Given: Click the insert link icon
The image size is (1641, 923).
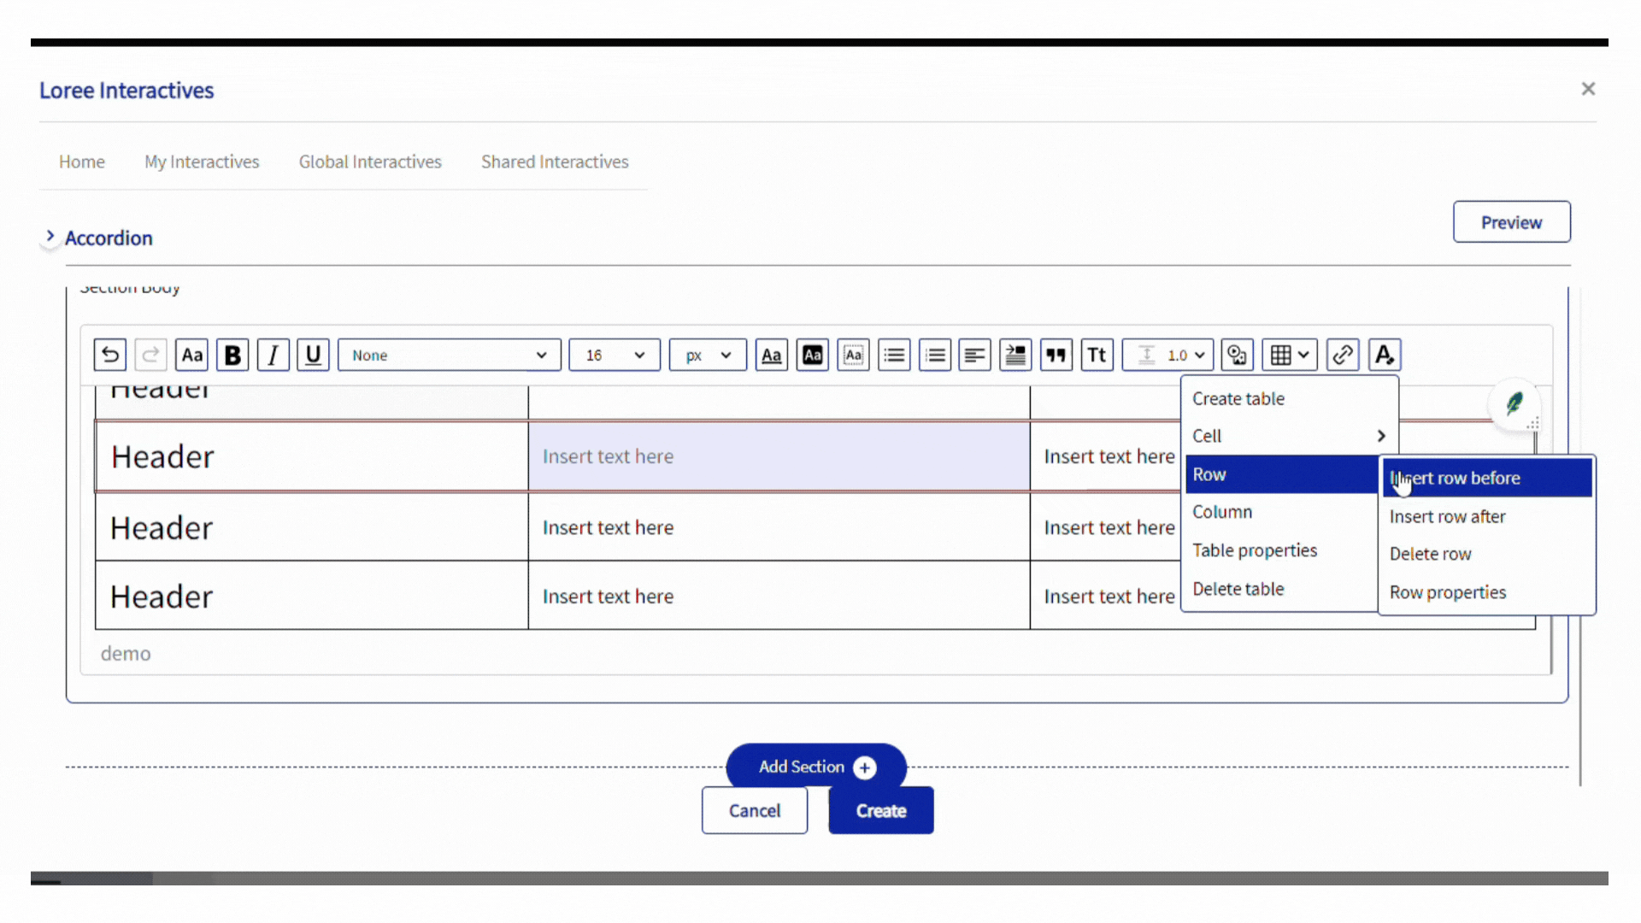Looking at the screenshot, I should tap(1343, 355).
